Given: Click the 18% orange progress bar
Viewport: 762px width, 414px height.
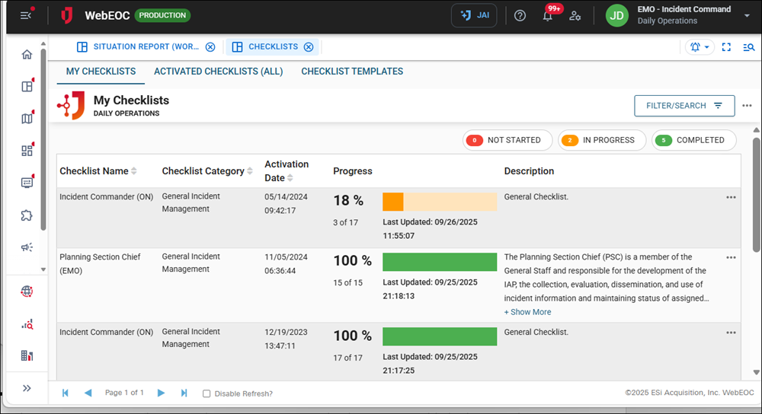Looking at the screenshot, I should pyautogui.click(x=439, y=202).
